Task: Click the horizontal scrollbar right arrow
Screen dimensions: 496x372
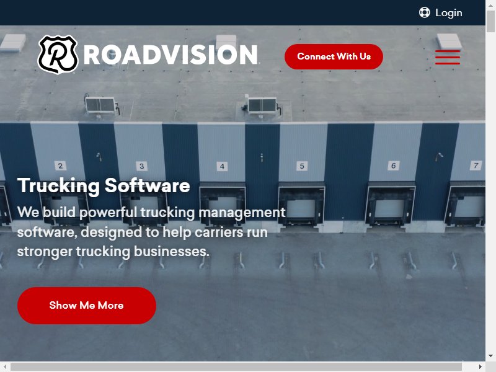Action: coord(480,366)
